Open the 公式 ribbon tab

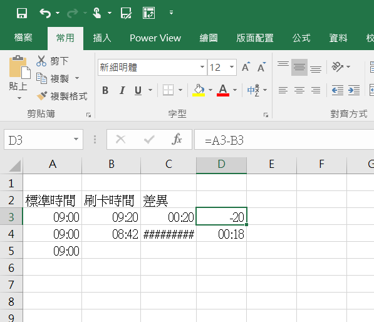coord(301,38)
